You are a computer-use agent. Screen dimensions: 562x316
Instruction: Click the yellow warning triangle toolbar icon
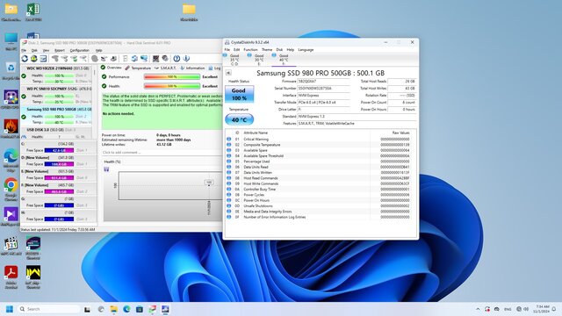click(33, 59)
